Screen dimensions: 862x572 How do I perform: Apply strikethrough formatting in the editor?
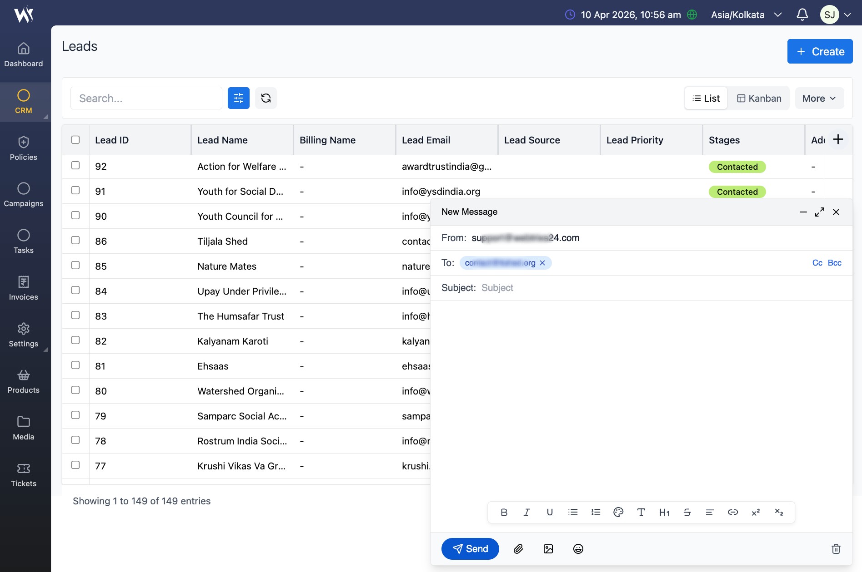[687, 512]
